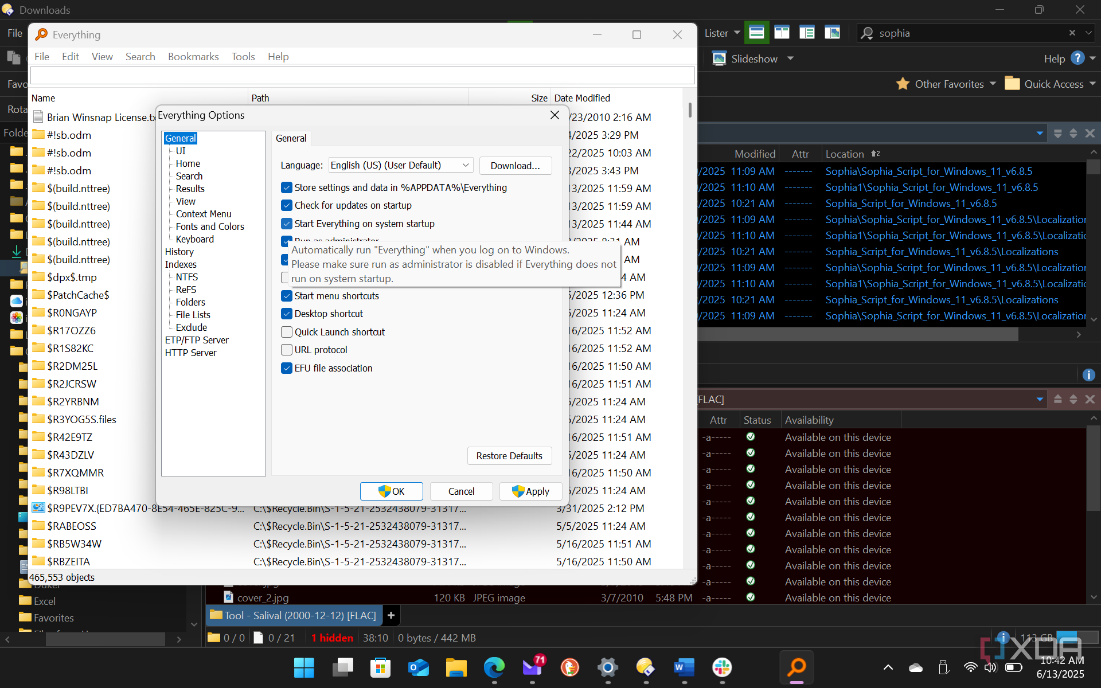Viewport: 1101px width, 688px height.
Task: Open Slack from the taskbar
Action: [722, 667]
